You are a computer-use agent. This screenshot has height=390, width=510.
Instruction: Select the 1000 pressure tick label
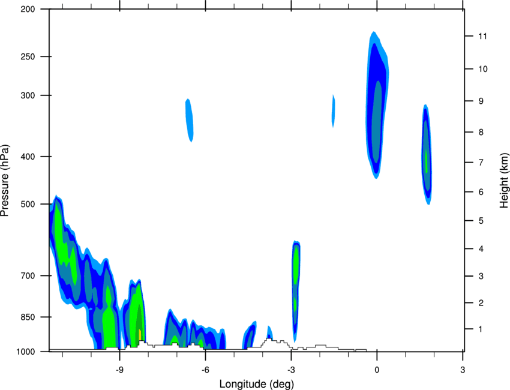[x=26, y=352]
